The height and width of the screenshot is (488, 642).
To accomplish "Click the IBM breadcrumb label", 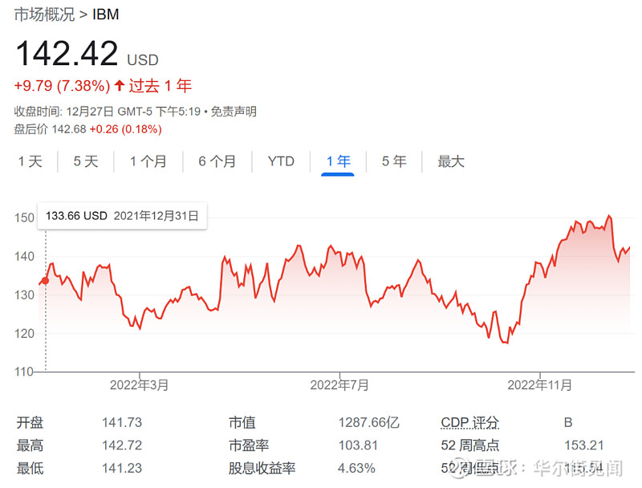I will click(x=106, y=14).
